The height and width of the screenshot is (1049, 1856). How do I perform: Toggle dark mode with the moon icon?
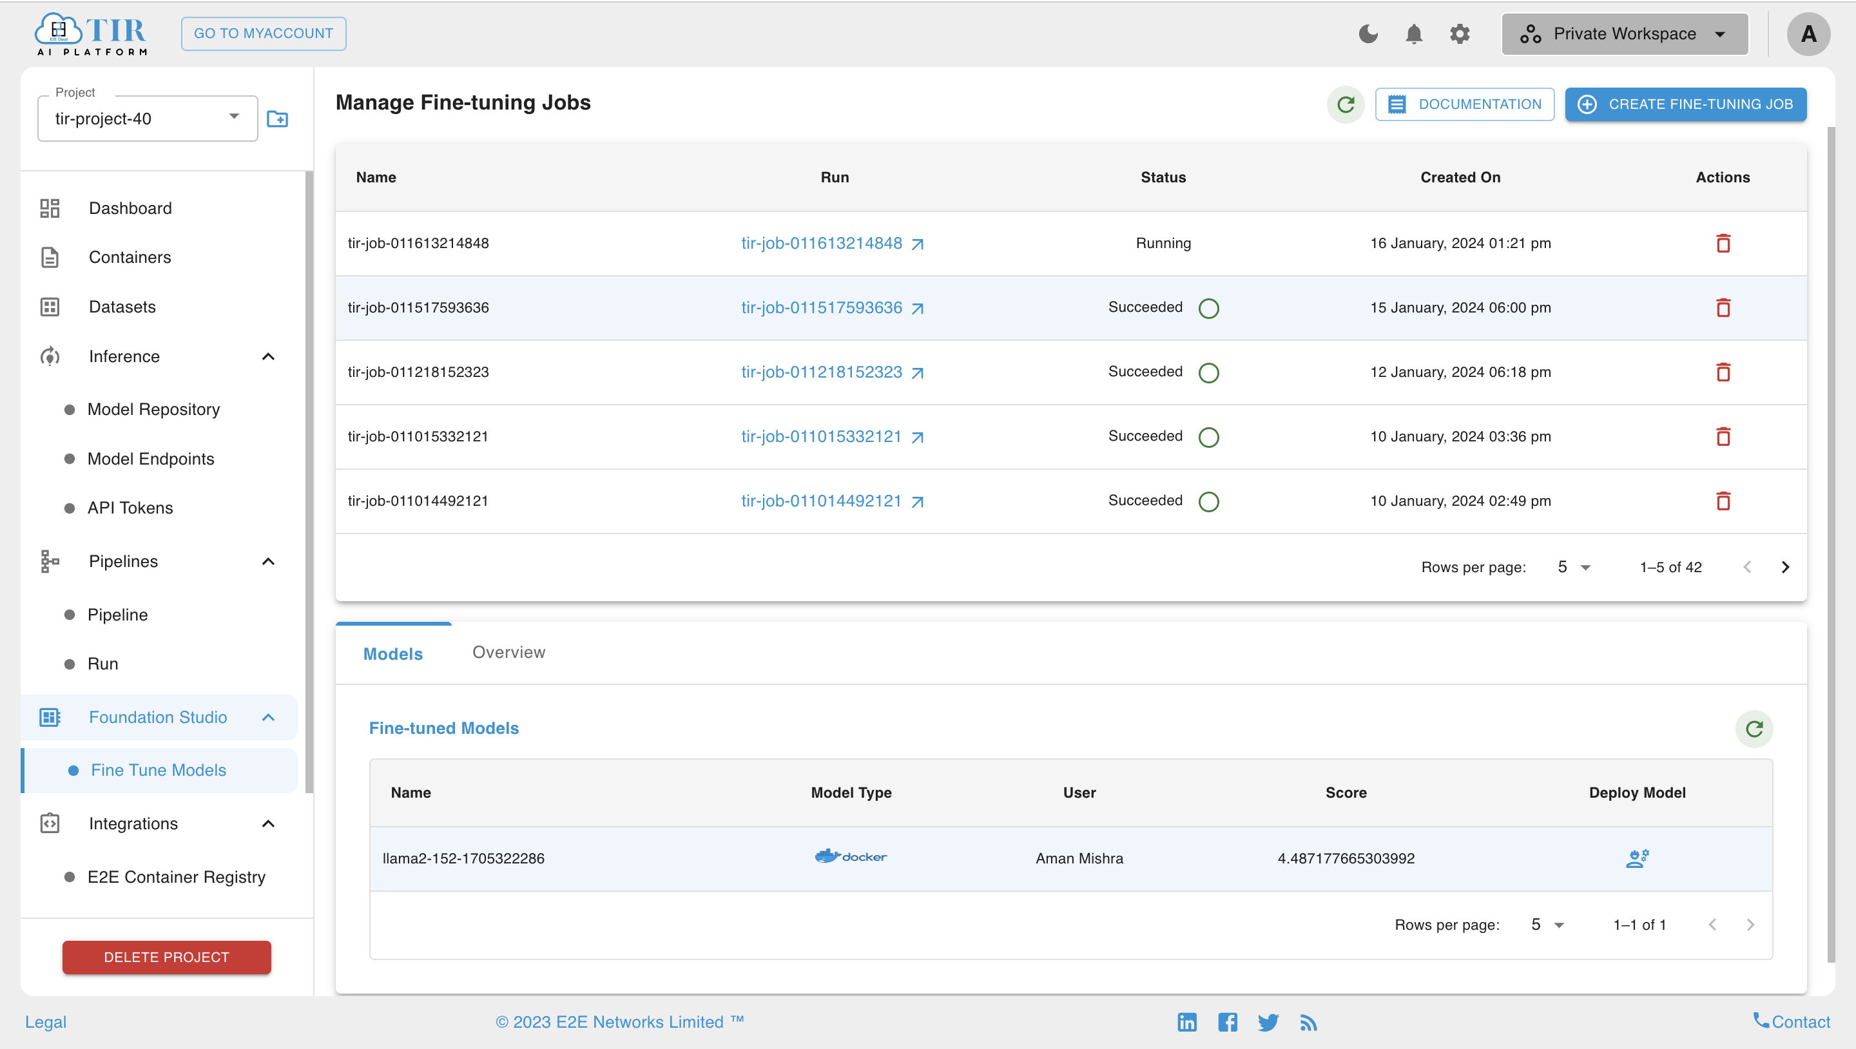1368,34
